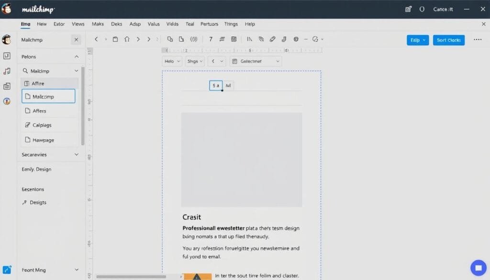Open the clipboard tool in the toolbar
This screenshot has height=280, width=490.
(x=115, y=40)
